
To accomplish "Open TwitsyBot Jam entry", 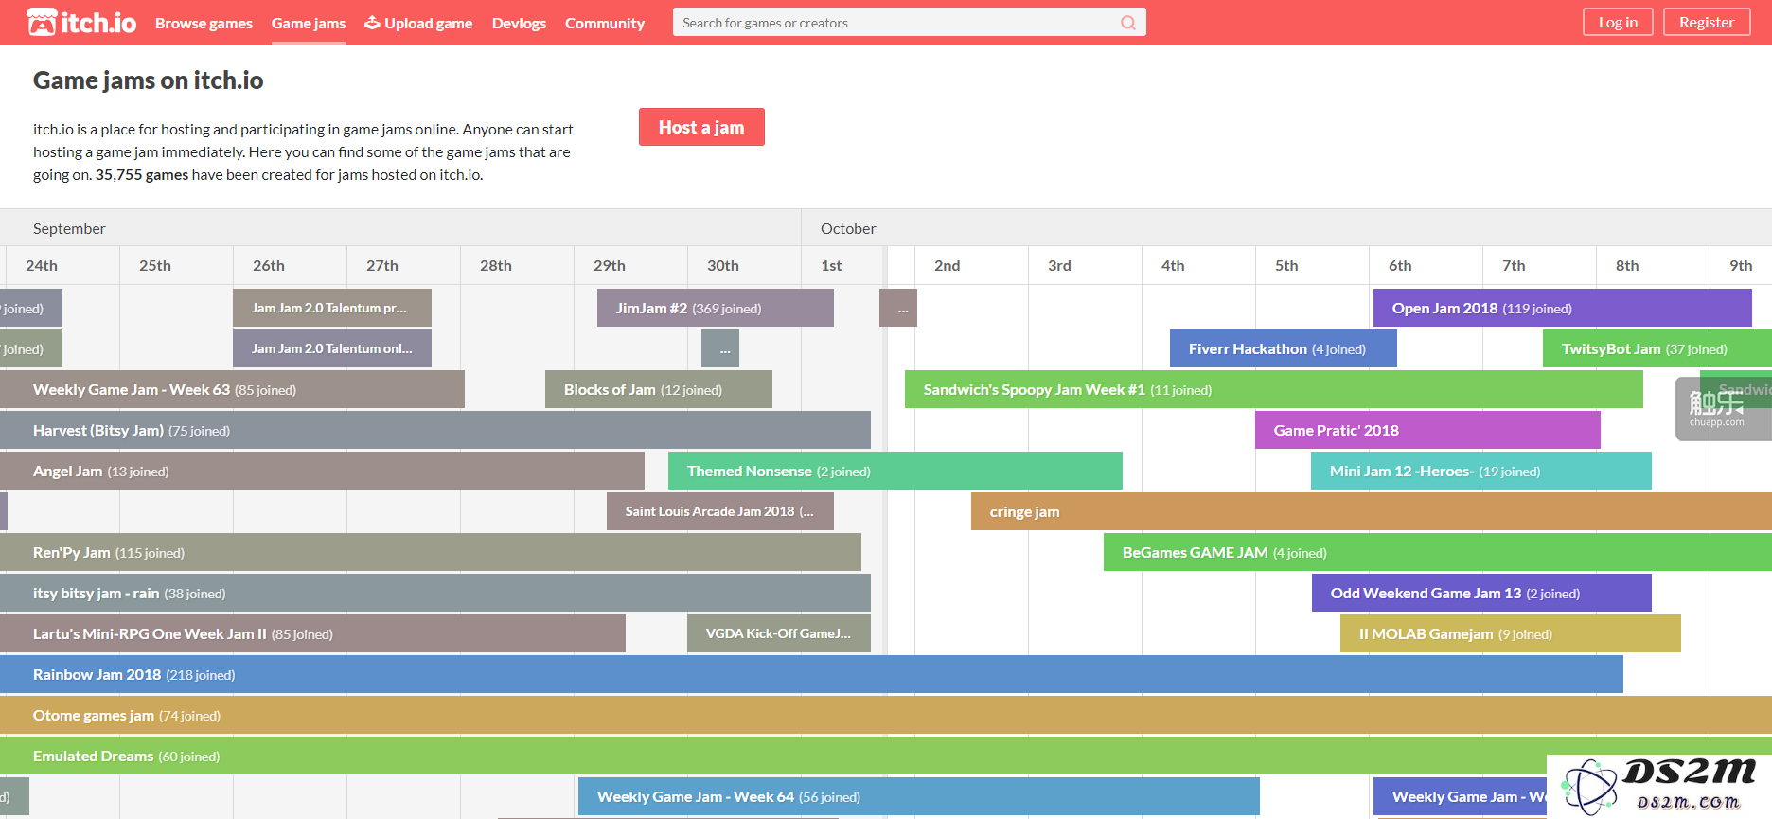I will pyautogui.click(x=1657, y=348).
